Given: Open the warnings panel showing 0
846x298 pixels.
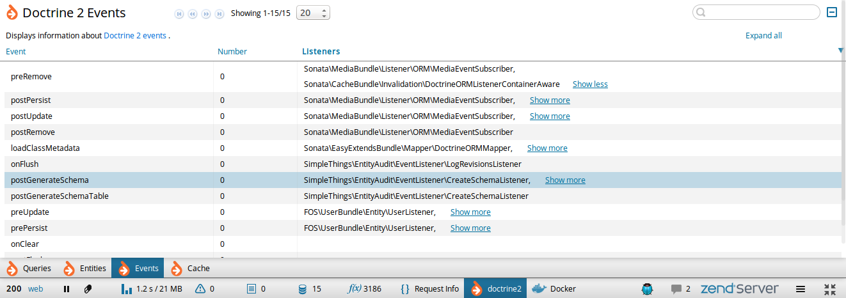Looking at the screenshot, I should coord(205,288).
